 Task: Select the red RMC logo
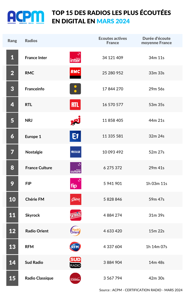(x=75, y=73)
